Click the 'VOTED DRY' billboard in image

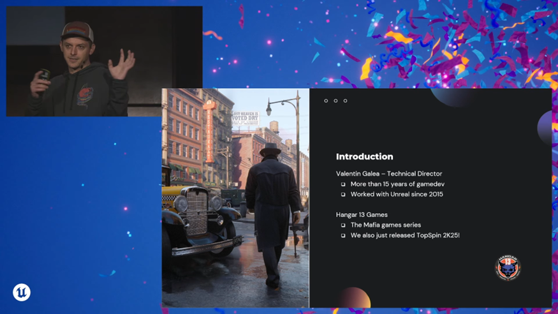[245, 118]
